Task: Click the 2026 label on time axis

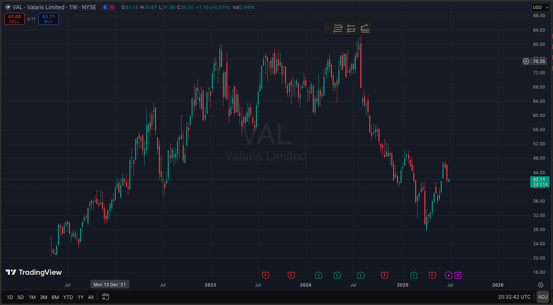Action: point(498,285)
